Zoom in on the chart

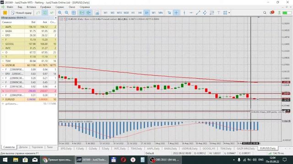(x=60, y=13)
